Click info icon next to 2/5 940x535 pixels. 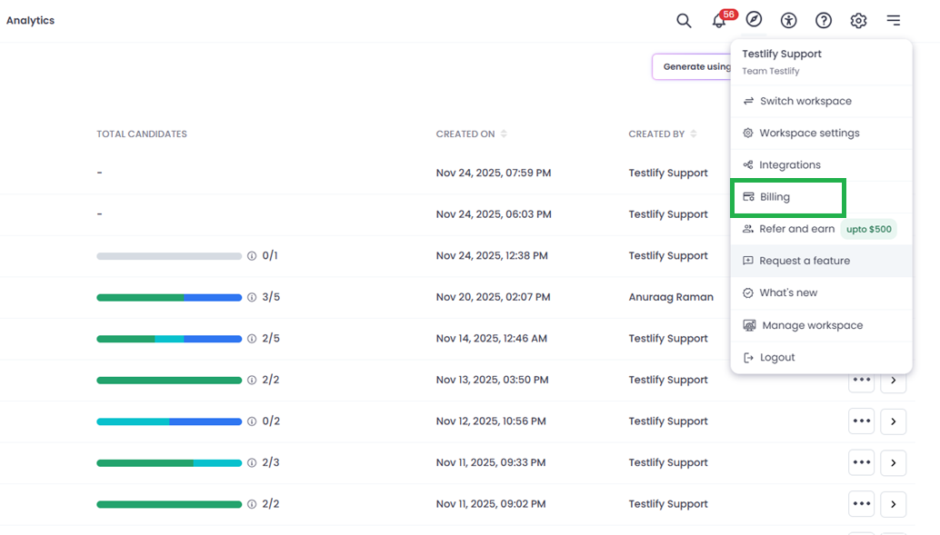coord(252,339)
